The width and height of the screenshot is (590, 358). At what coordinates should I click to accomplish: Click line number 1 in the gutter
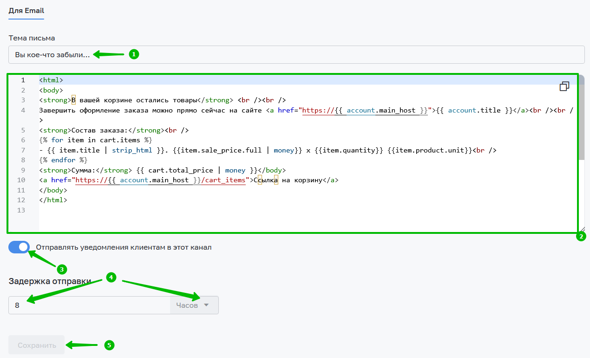[23, 80]
